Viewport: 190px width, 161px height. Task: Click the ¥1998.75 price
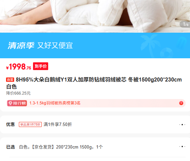(x=19, y=67)
